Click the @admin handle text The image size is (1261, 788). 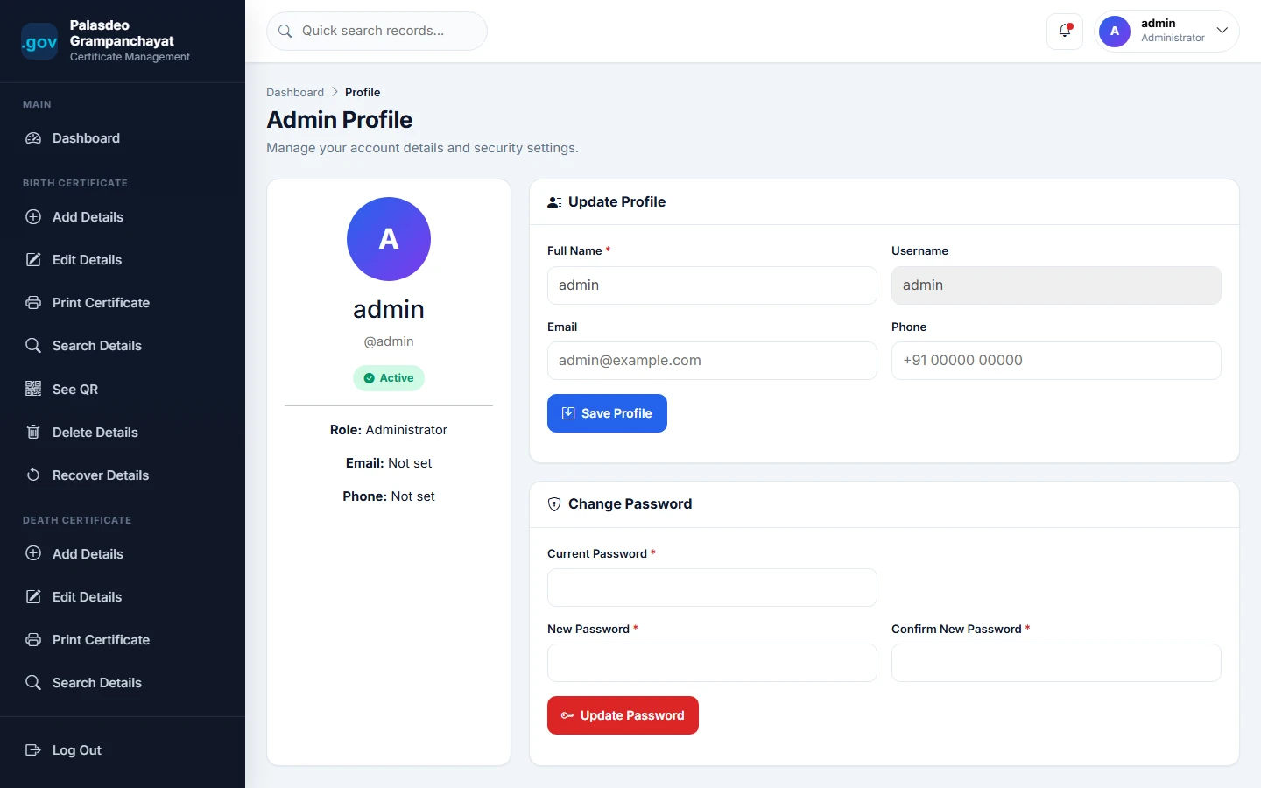[x=389, y=341]
